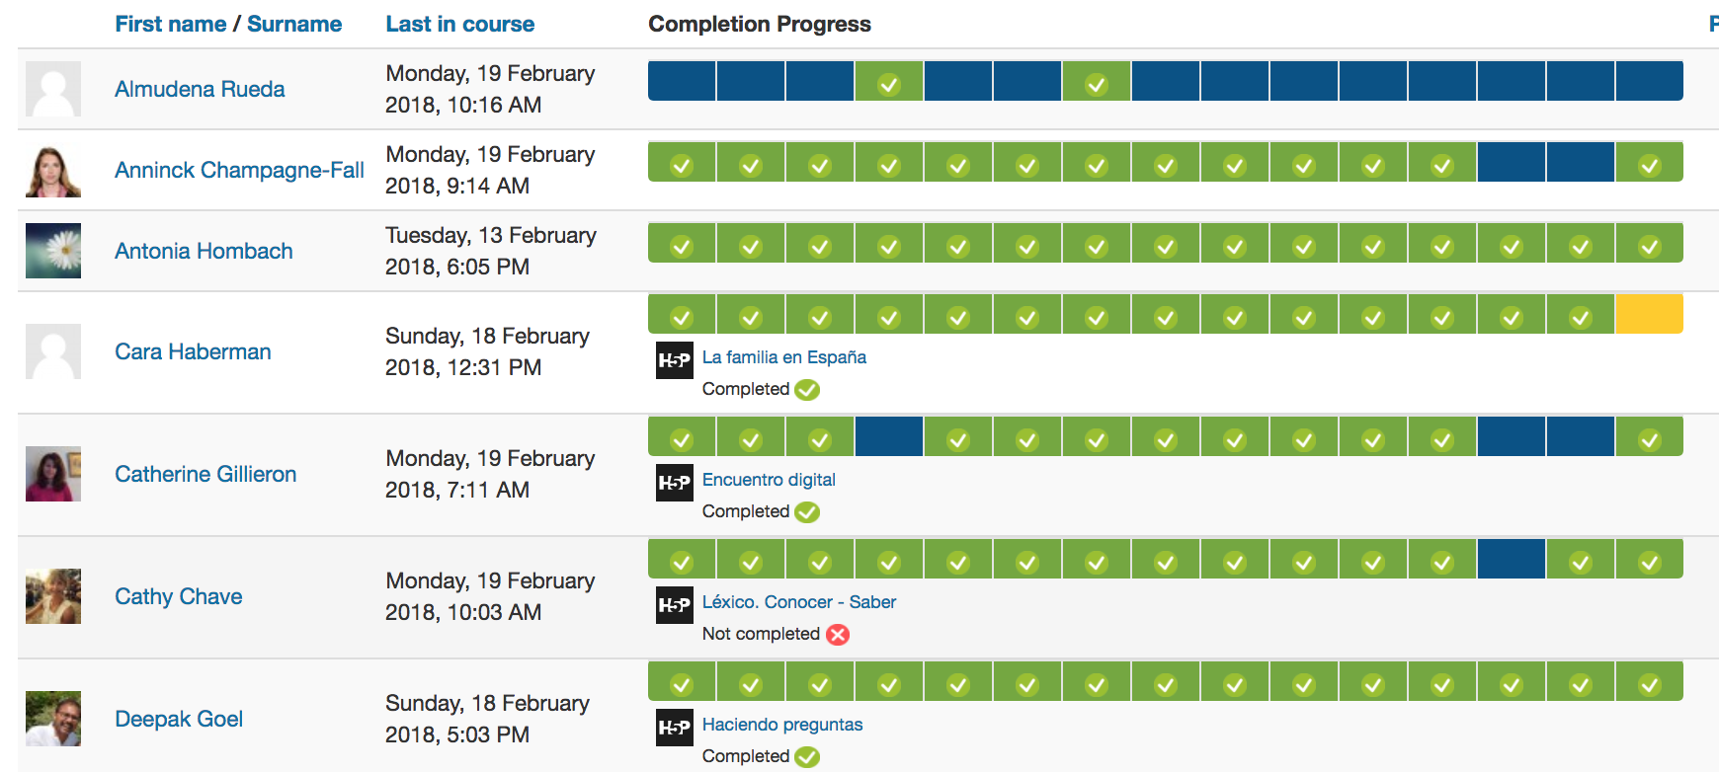This screenshot has width=1719, height=772.
Task: Click the first green block in Almudena Rueda's progress bar
Action: point(889,81)
